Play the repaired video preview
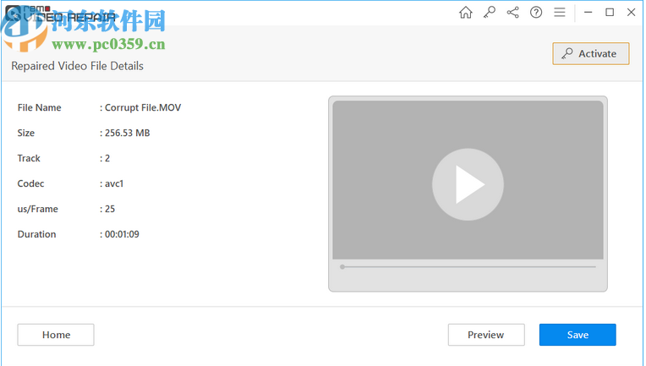The image size is (646, 366). (468, 184)
